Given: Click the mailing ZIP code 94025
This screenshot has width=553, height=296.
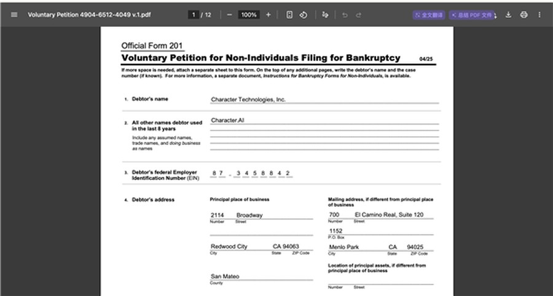Looking at the screenshot, I should (415, 247).
